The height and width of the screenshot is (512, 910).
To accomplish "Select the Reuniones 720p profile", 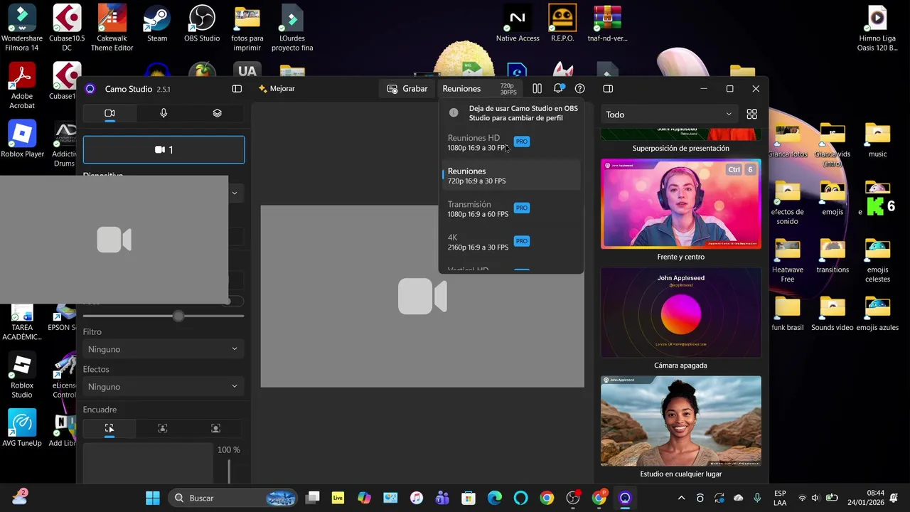I will coord(510,176).
